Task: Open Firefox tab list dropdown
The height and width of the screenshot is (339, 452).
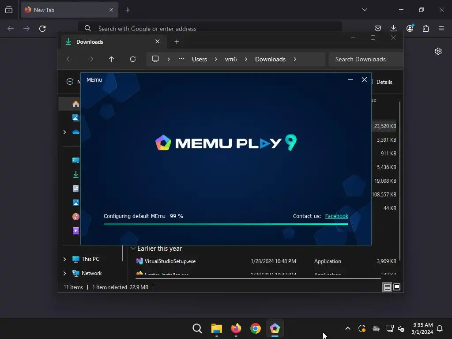Action: click(x=364, y=10)
